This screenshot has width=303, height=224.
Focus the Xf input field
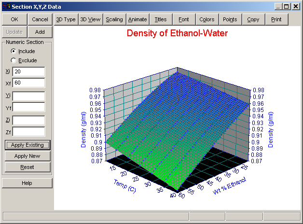28,83
